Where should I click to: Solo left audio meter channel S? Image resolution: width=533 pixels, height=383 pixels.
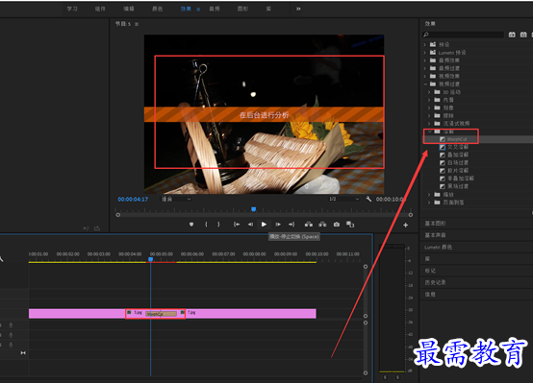385,377
